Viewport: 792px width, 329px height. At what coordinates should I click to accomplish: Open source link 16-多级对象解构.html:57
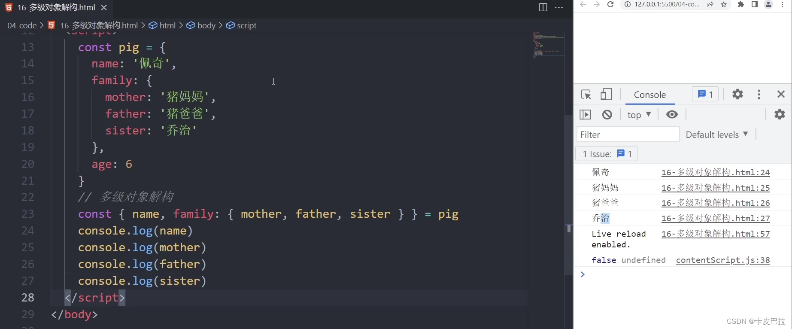(716, 234)
